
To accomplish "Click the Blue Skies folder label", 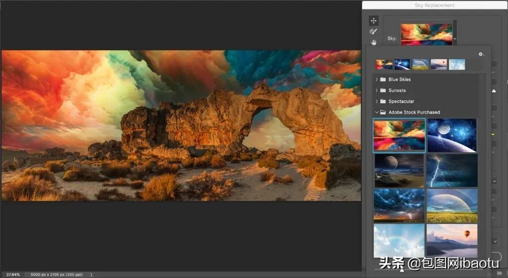I will coord(399,80).
